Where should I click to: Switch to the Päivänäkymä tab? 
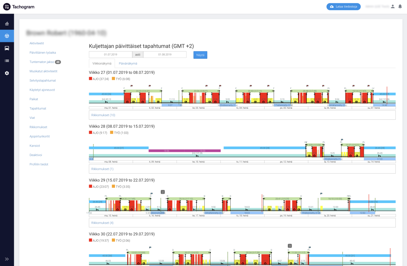[x=128, y=63]
